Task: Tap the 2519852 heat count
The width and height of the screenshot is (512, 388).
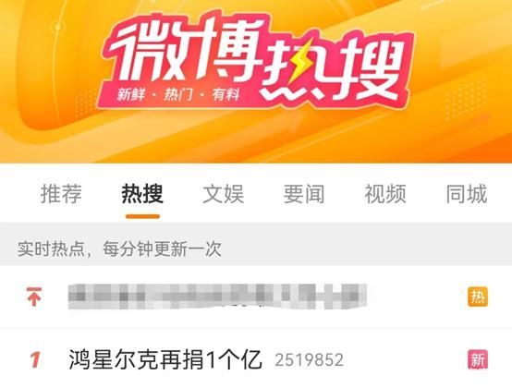Action: [x=310, y=360]
